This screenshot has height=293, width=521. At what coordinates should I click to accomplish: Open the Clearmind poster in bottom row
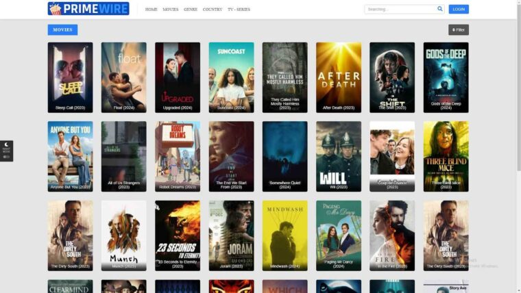click(70, 286)
